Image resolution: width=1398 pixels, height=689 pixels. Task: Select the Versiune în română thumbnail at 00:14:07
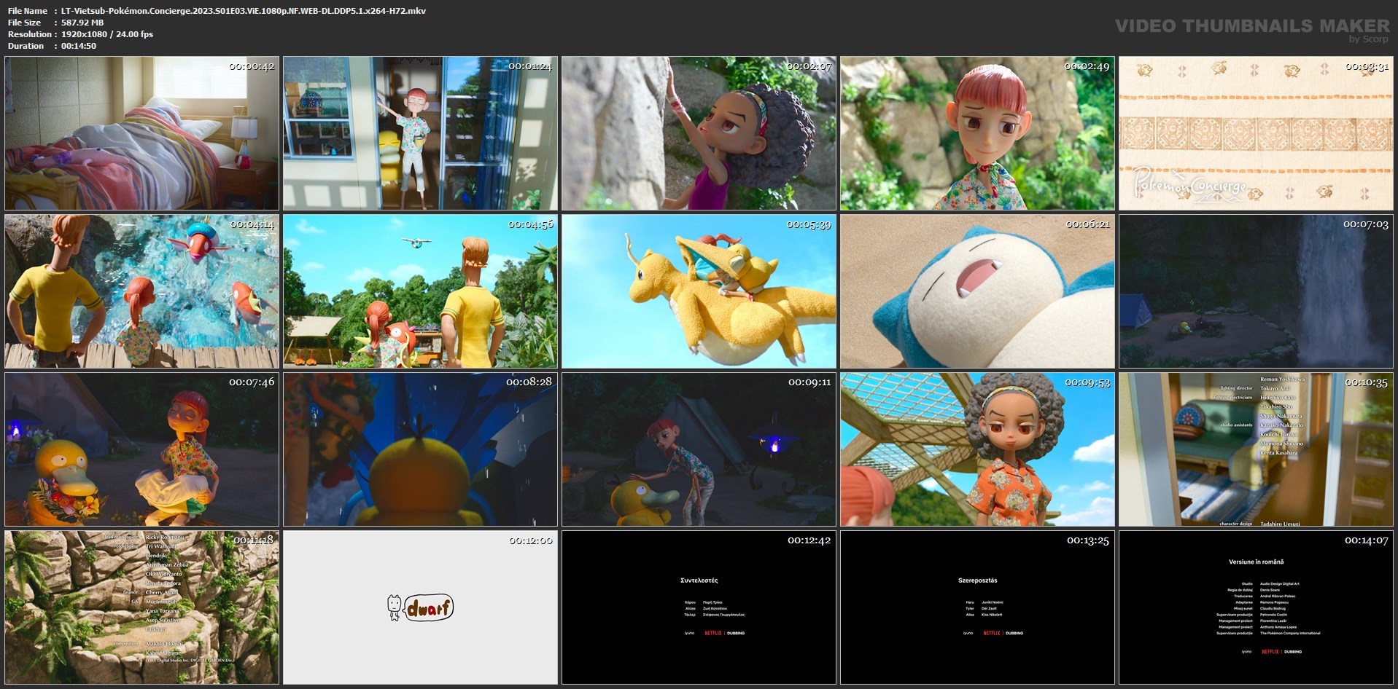1256,607
